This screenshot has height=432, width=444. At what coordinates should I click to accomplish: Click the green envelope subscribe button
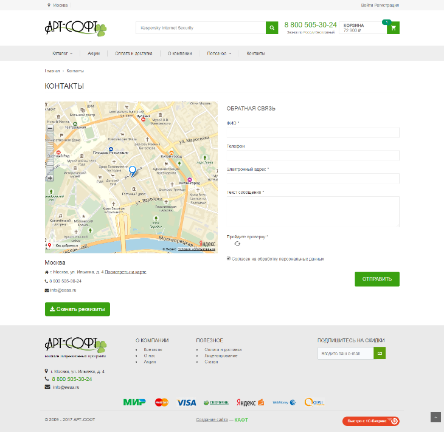click(380, 353)
